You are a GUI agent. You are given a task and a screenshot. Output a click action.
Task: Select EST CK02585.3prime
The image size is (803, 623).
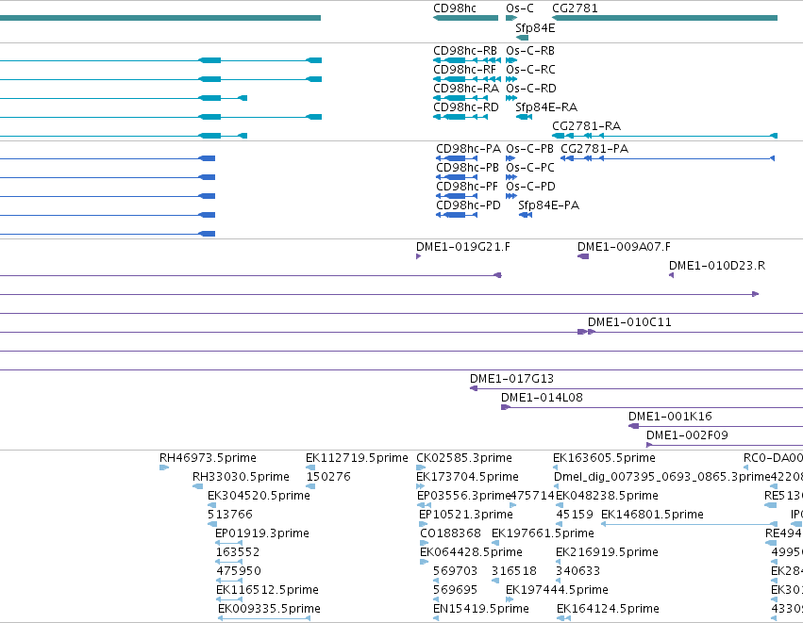464,458
